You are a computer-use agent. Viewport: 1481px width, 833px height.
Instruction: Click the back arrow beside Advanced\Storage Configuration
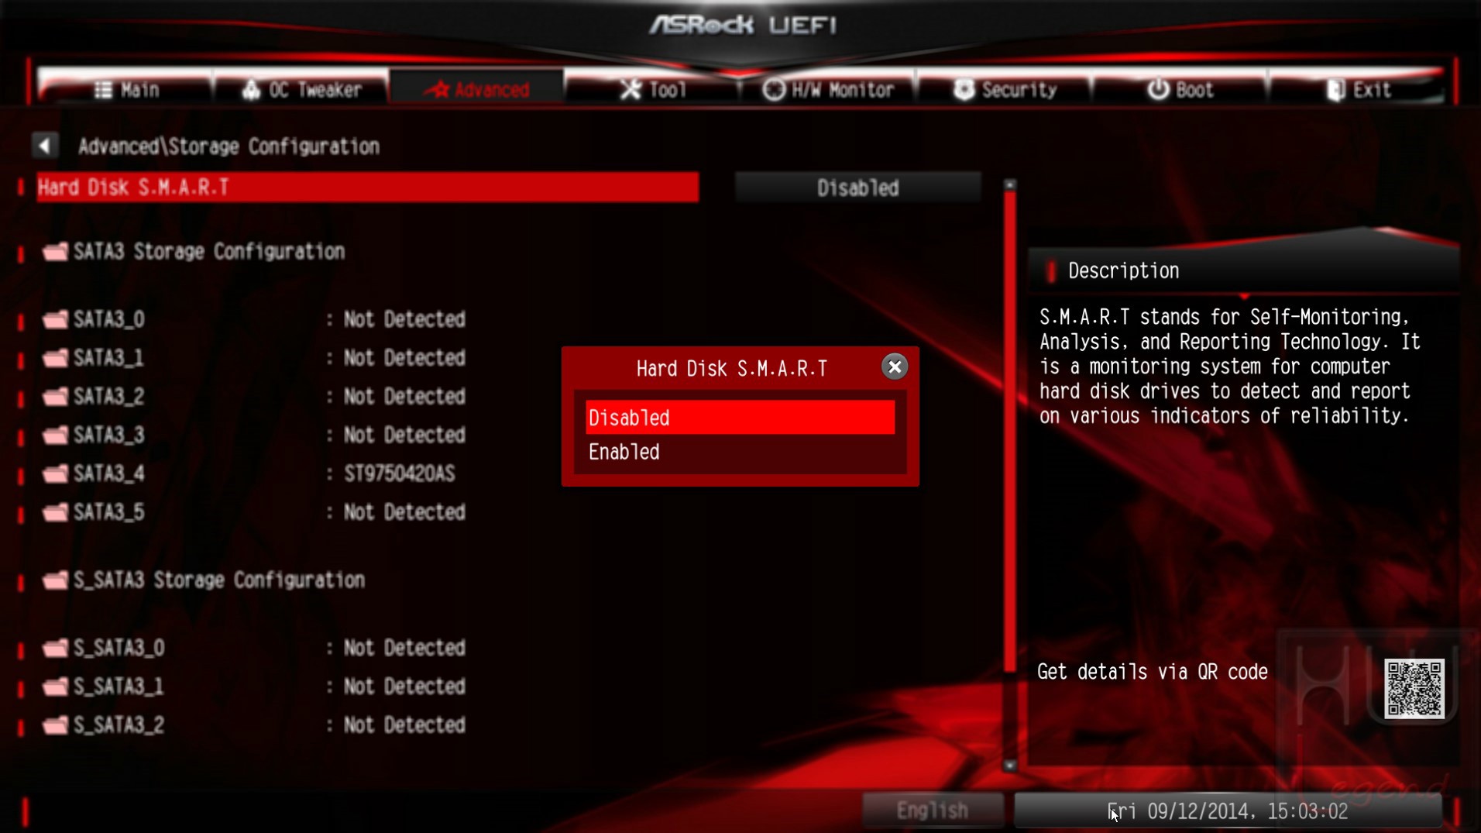[x=44, y=146]
